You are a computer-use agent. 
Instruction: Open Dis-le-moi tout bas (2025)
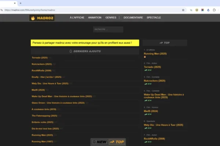click(45, 128)
